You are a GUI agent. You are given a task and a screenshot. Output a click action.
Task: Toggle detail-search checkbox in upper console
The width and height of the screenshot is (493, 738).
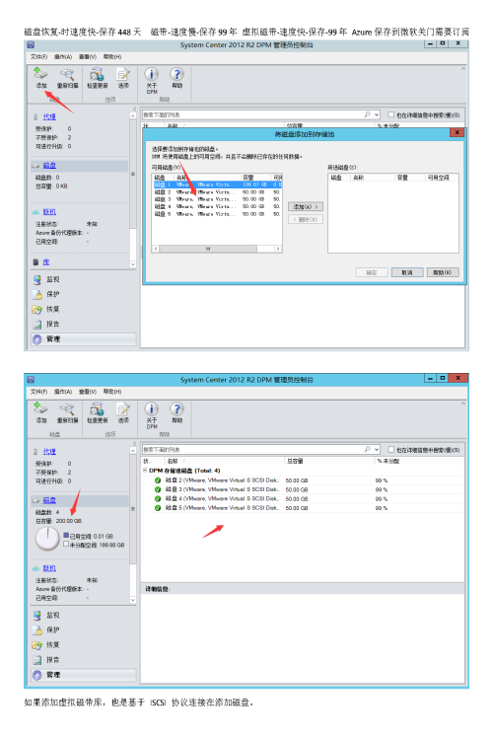click(390, 114)
